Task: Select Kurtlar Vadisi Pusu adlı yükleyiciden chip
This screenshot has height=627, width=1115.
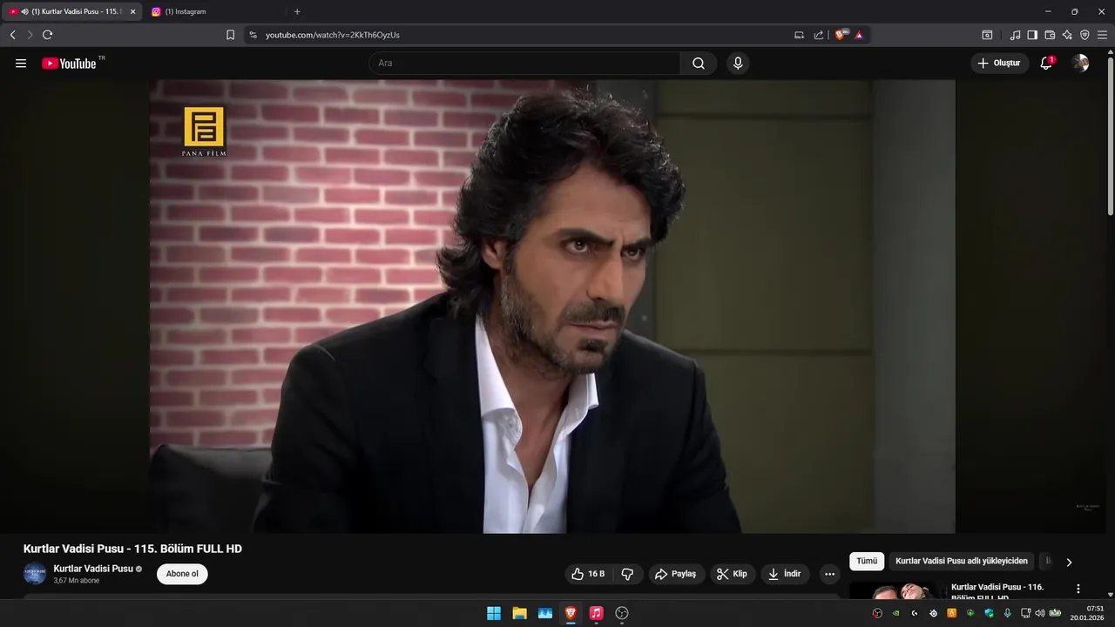Action: pos(962,562)
